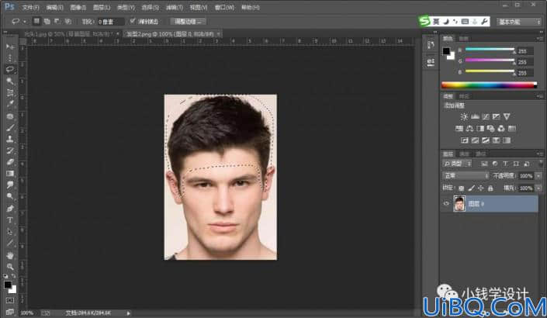Add an Exposure adjustment
The width and height of the screenshot is (547, 318).
496,116
